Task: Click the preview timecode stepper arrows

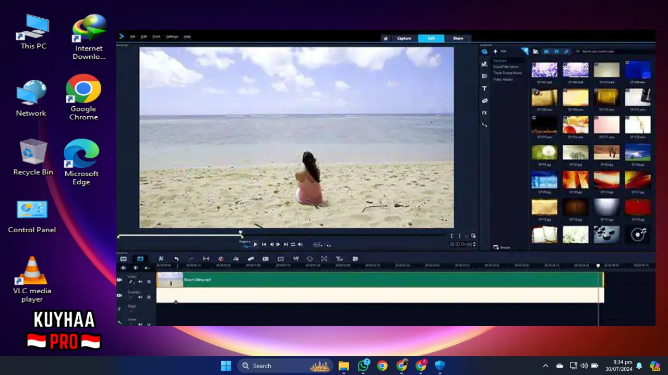Action: tap(474, 244)
